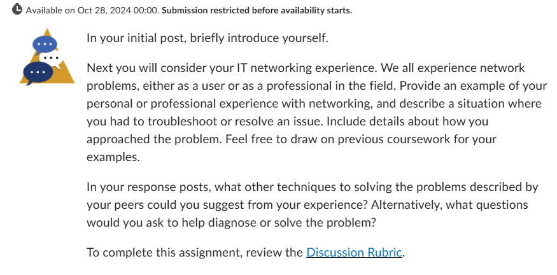The image size is (557, 275).
Task: Click the small white speech bubble
Action: [50, 59]
